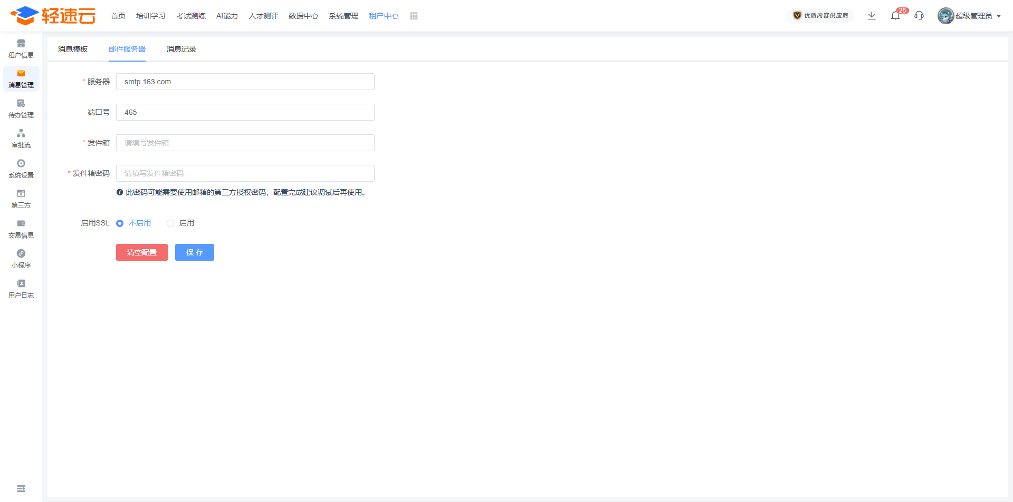The image size is (1013, 502).
Task: Open 小程序 in the sidebar
Action: pos(21,259)
